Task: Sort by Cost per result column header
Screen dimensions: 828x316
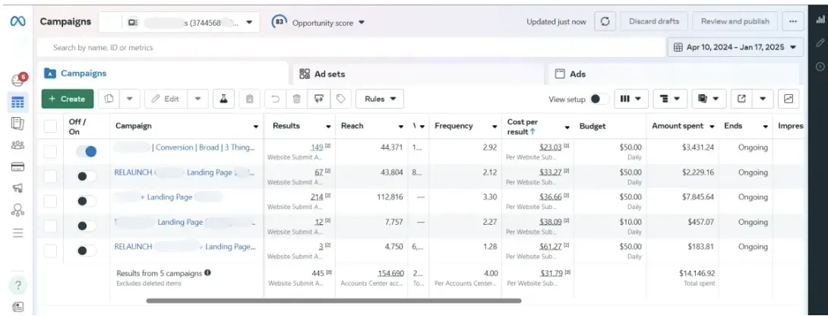Action: coord(536,126)
